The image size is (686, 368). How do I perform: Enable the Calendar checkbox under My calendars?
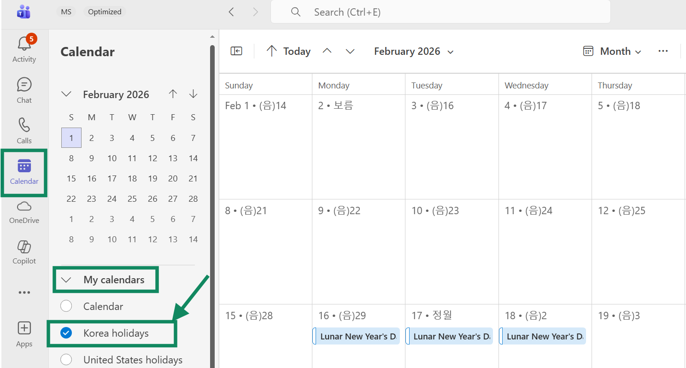[x=66, y=306]
